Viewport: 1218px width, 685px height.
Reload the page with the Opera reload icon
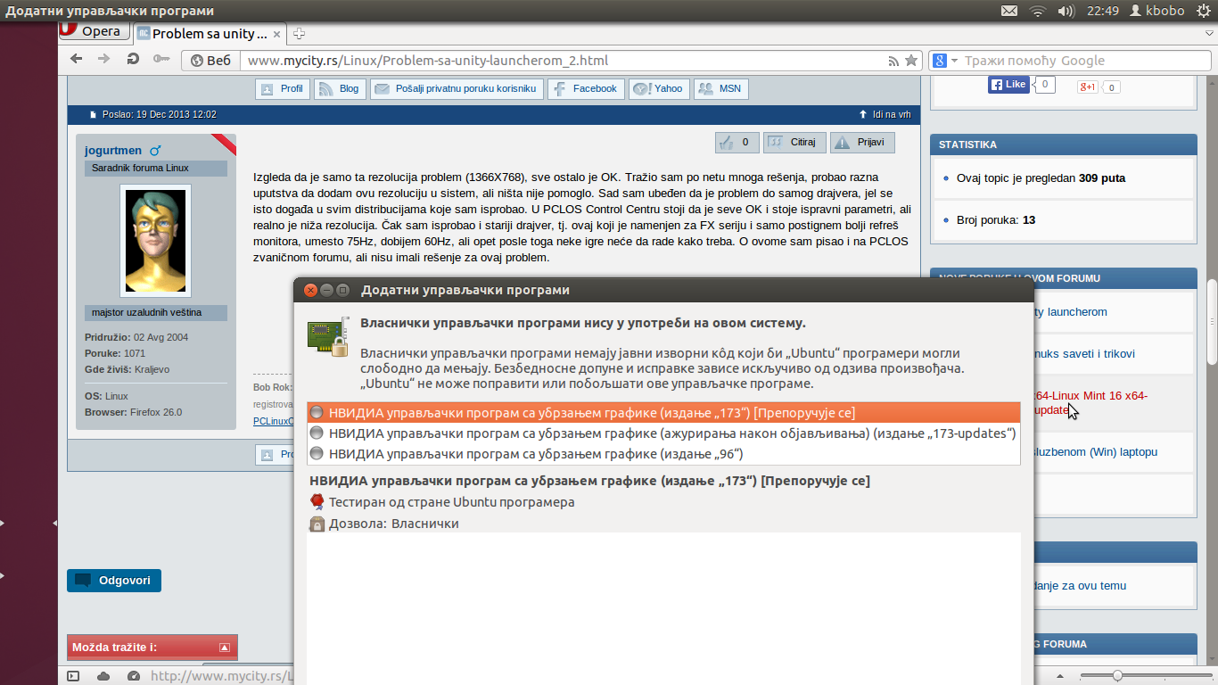click(133, 60)
